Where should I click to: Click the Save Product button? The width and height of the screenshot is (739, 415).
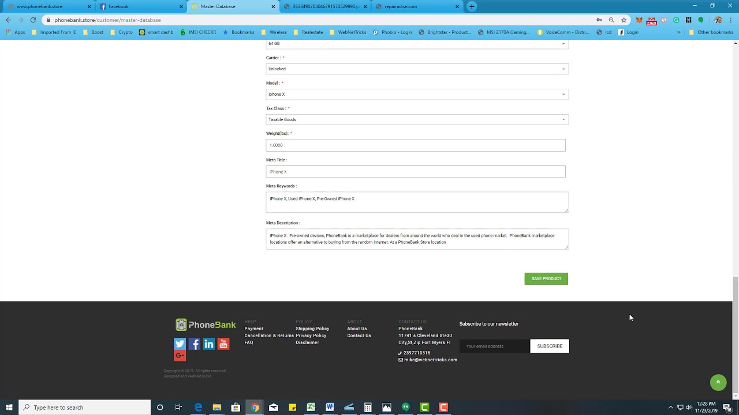[546, 279]
